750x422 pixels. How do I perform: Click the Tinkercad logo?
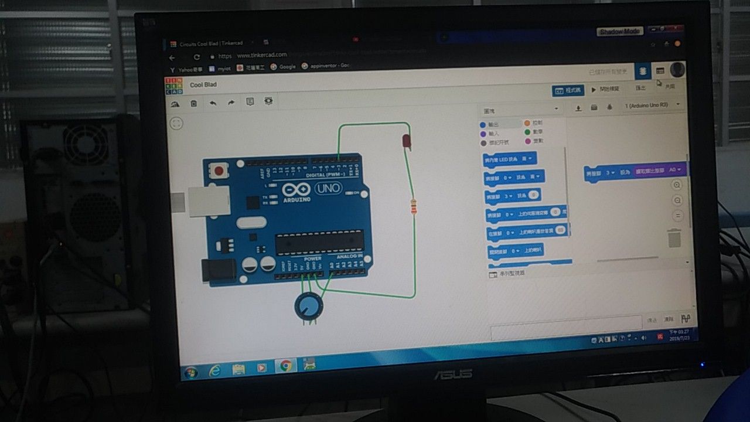pos(174,86)
